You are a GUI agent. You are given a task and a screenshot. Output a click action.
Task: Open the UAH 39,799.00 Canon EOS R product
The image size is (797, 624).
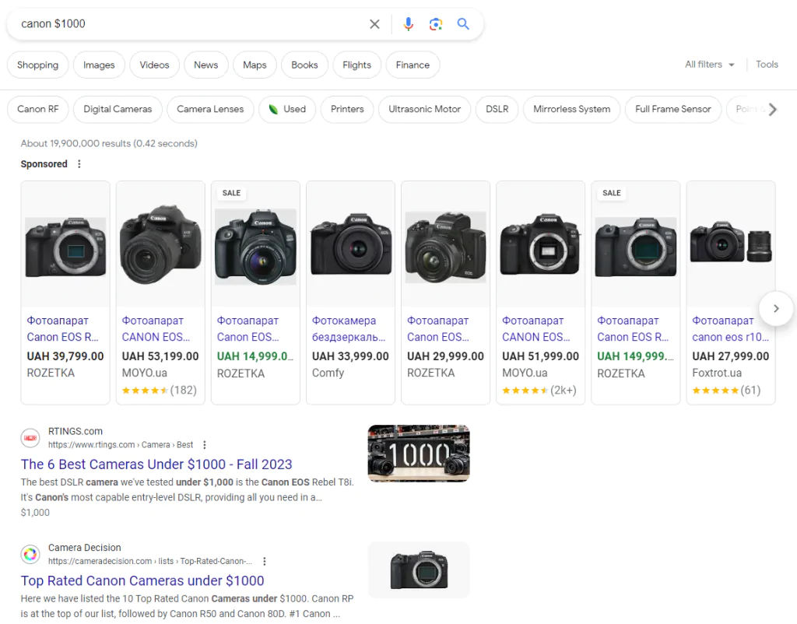pyautogui.click(x=65, y=293)
